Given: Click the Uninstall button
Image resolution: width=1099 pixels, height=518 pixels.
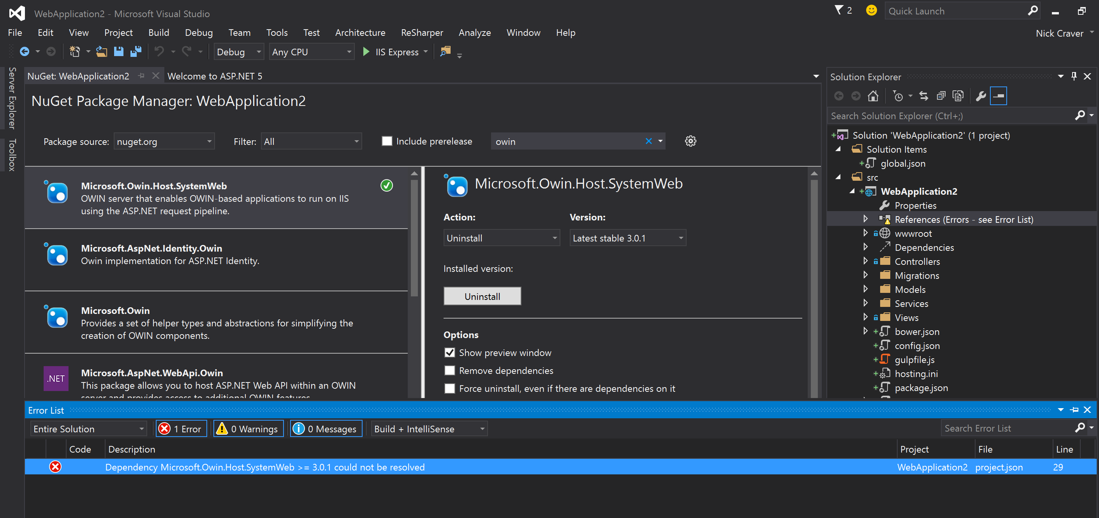Looking at the screenshot, I should click(482, 296).
